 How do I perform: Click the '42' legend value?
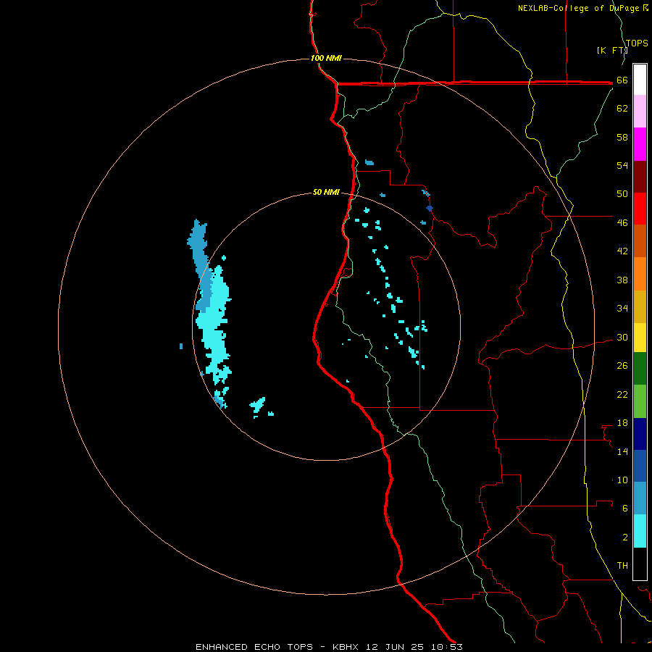622,251
